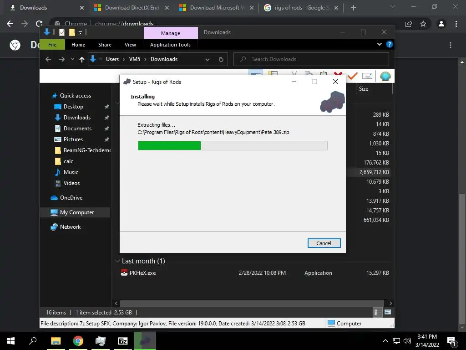Click the 2,659,712 KB size cell

[x=374, y=172]
